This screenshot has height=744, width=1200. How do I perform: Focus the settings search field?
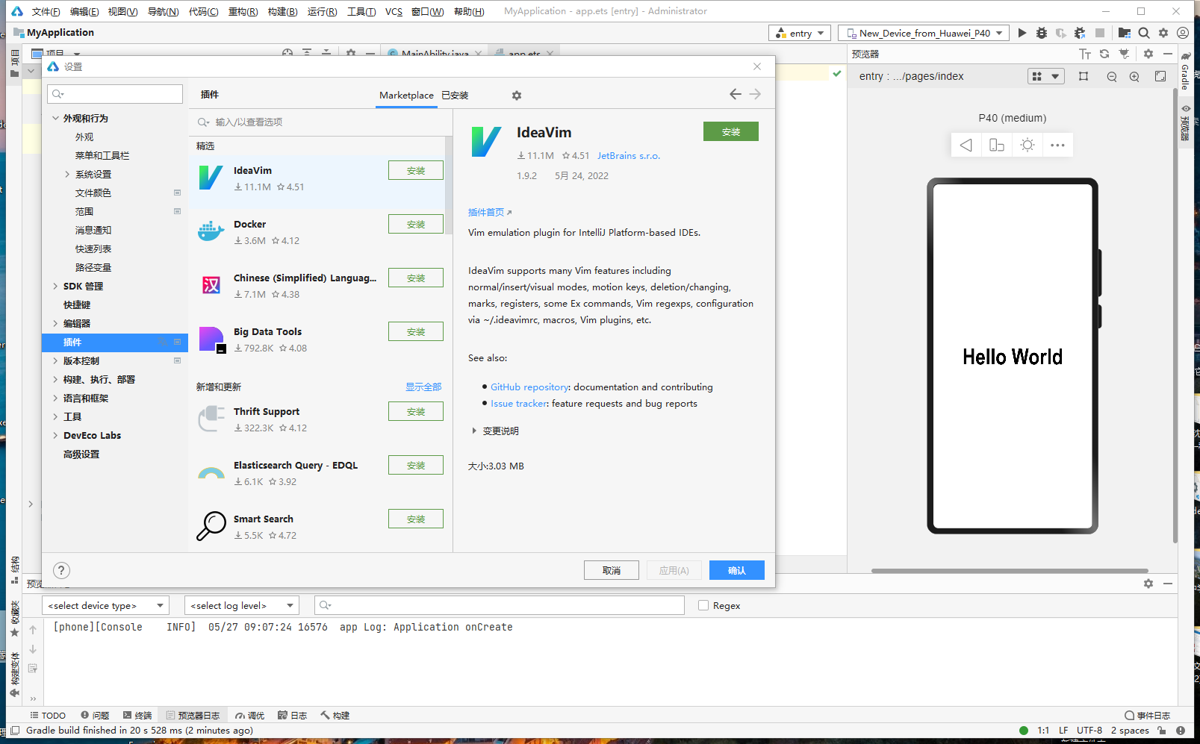(115, 93)
